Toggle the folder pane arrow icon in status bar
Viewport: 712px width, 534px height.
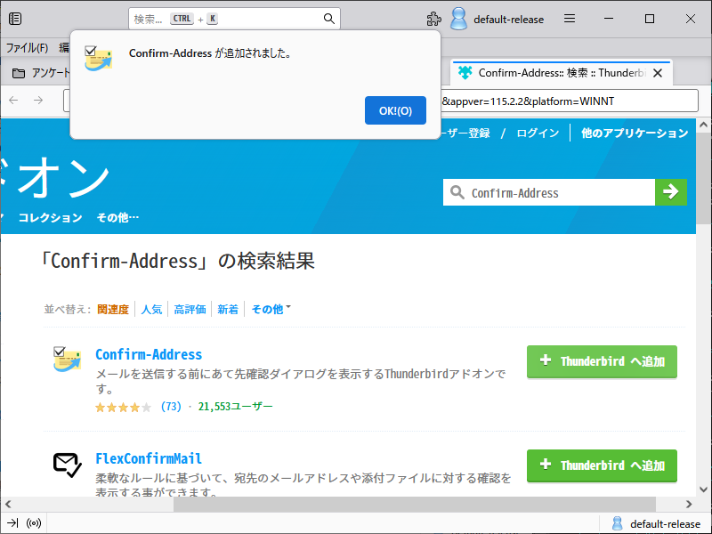[12, 523]
